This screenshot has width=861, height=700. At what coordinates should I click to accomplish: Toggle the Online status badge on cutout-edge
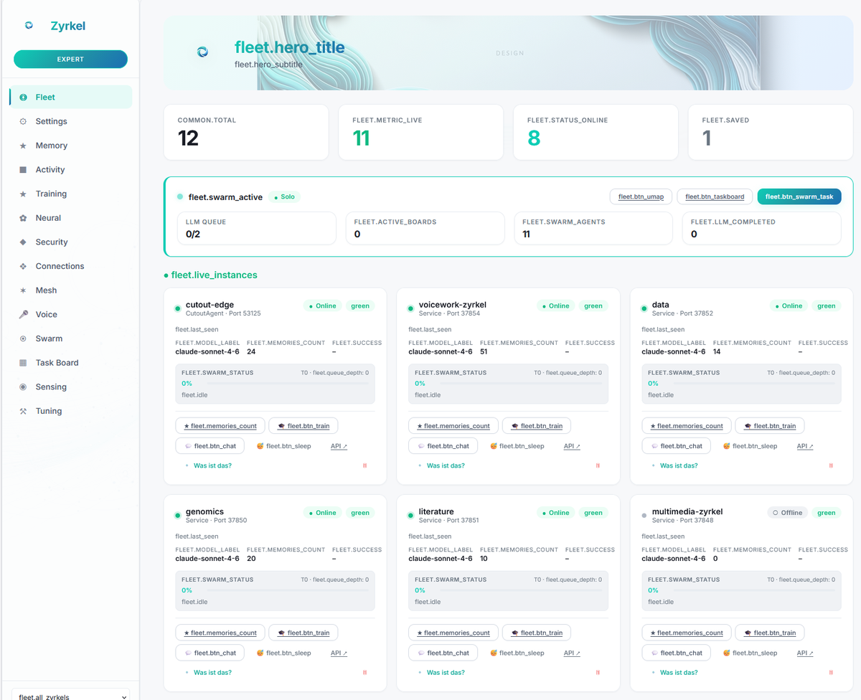[321, 306]
